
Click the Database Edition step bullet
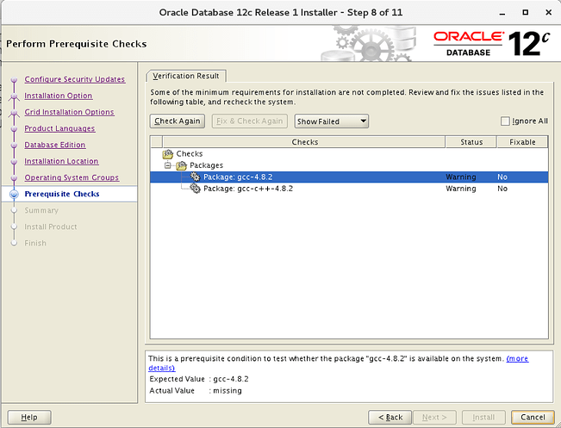point(14,146)
